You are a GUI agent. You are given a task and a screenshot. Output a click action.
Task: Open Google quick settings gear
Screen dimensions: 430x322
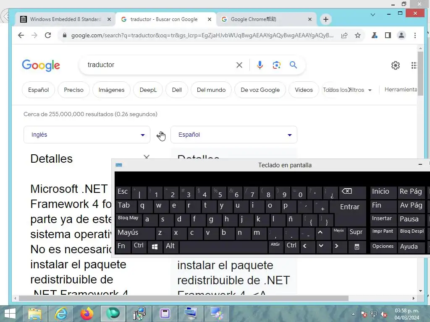pyautogui.click(x=396, y=65)
